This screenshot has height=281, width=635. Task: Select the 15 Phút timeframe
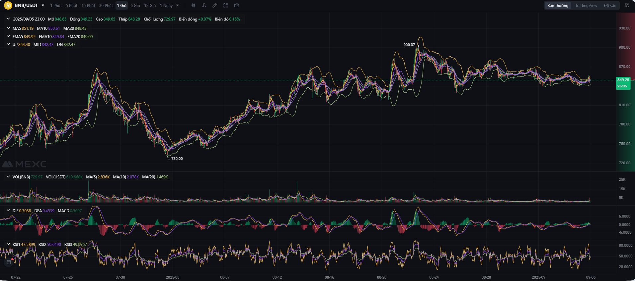pyautogui.click(x=88, y=6)
